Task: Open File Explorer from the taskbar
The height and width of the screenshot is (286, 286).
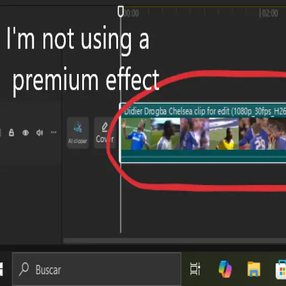Action: [254, 269]
